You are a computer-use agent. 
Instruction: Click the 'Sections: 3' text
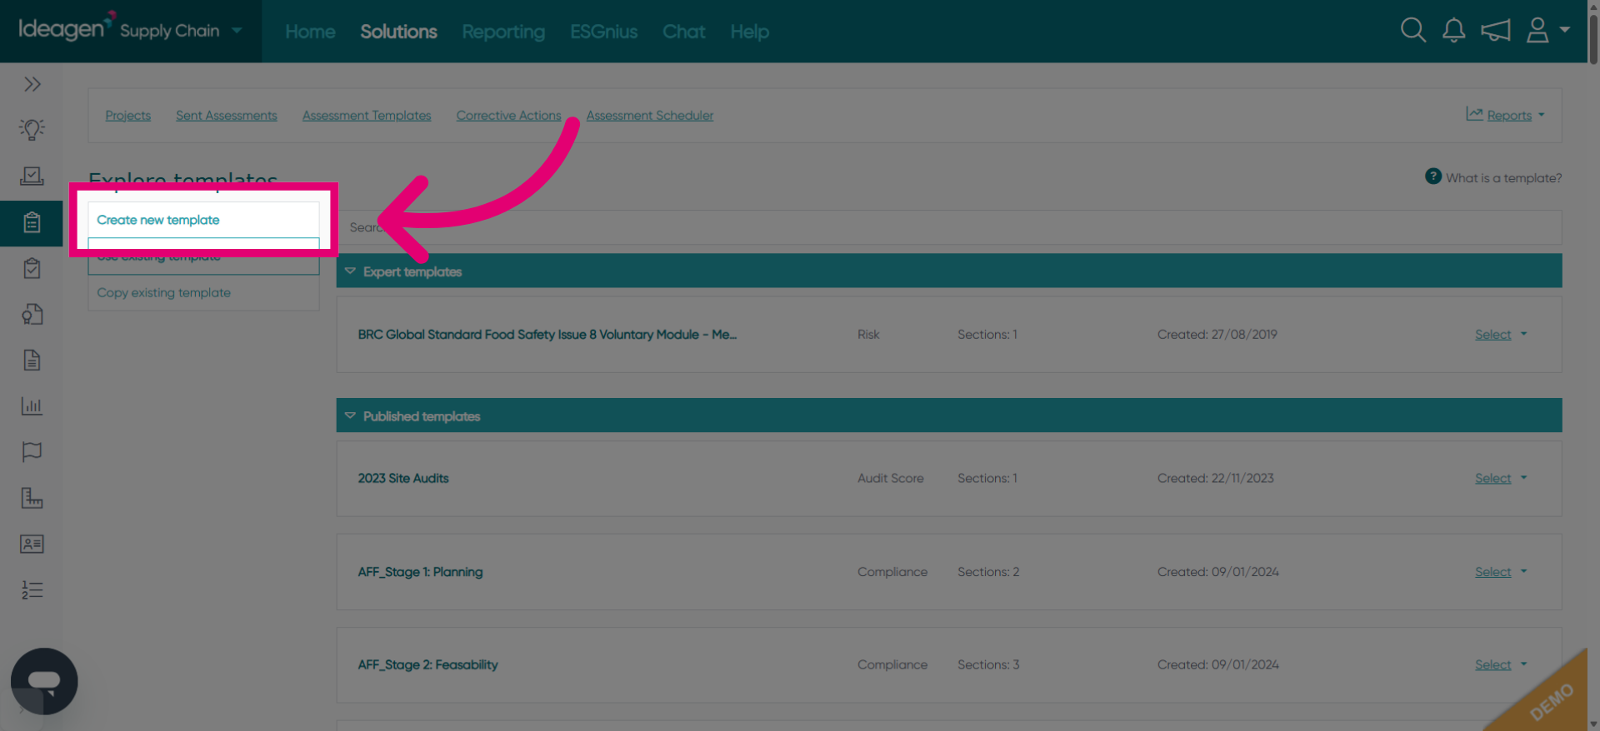click(x=987, y=665)
